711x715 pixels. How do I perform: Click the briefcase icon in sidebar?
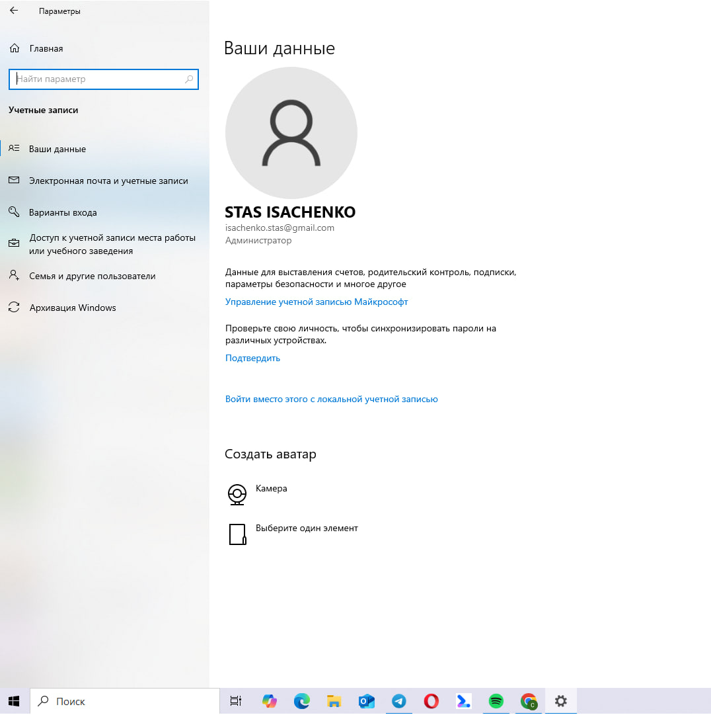tap(14, 243)
